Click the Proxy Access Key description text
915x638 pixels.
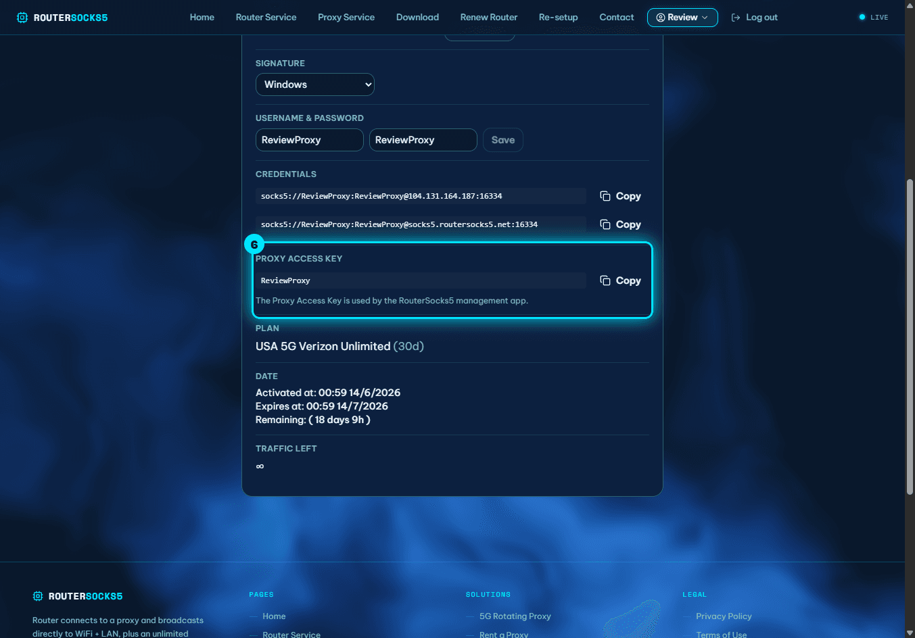pos(392,301)
